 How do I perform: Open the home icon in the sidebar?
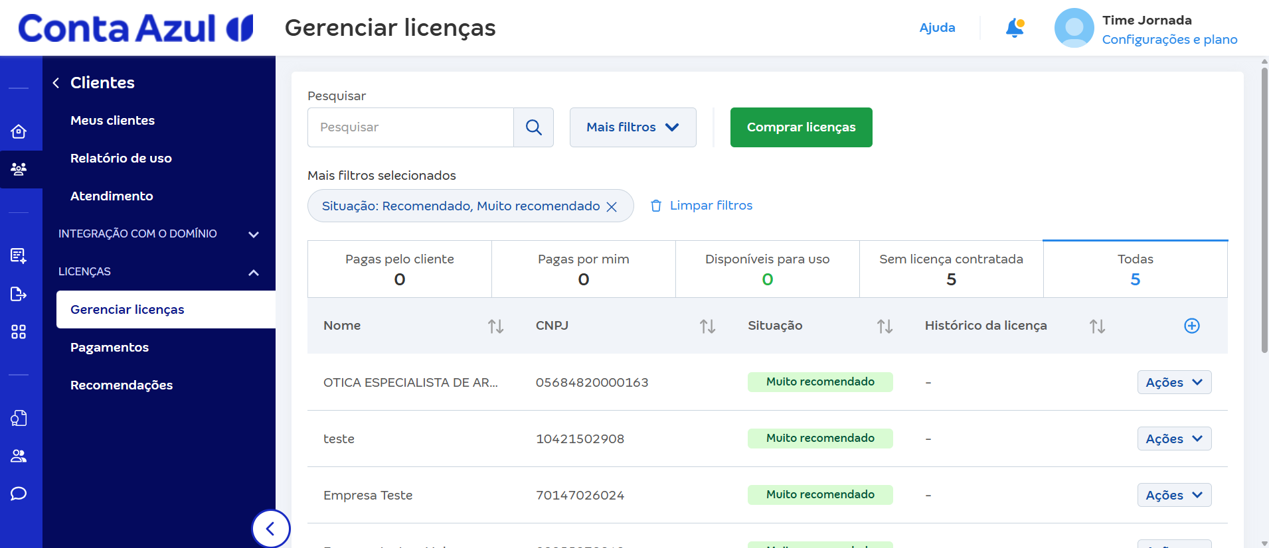tap(19, 131)
